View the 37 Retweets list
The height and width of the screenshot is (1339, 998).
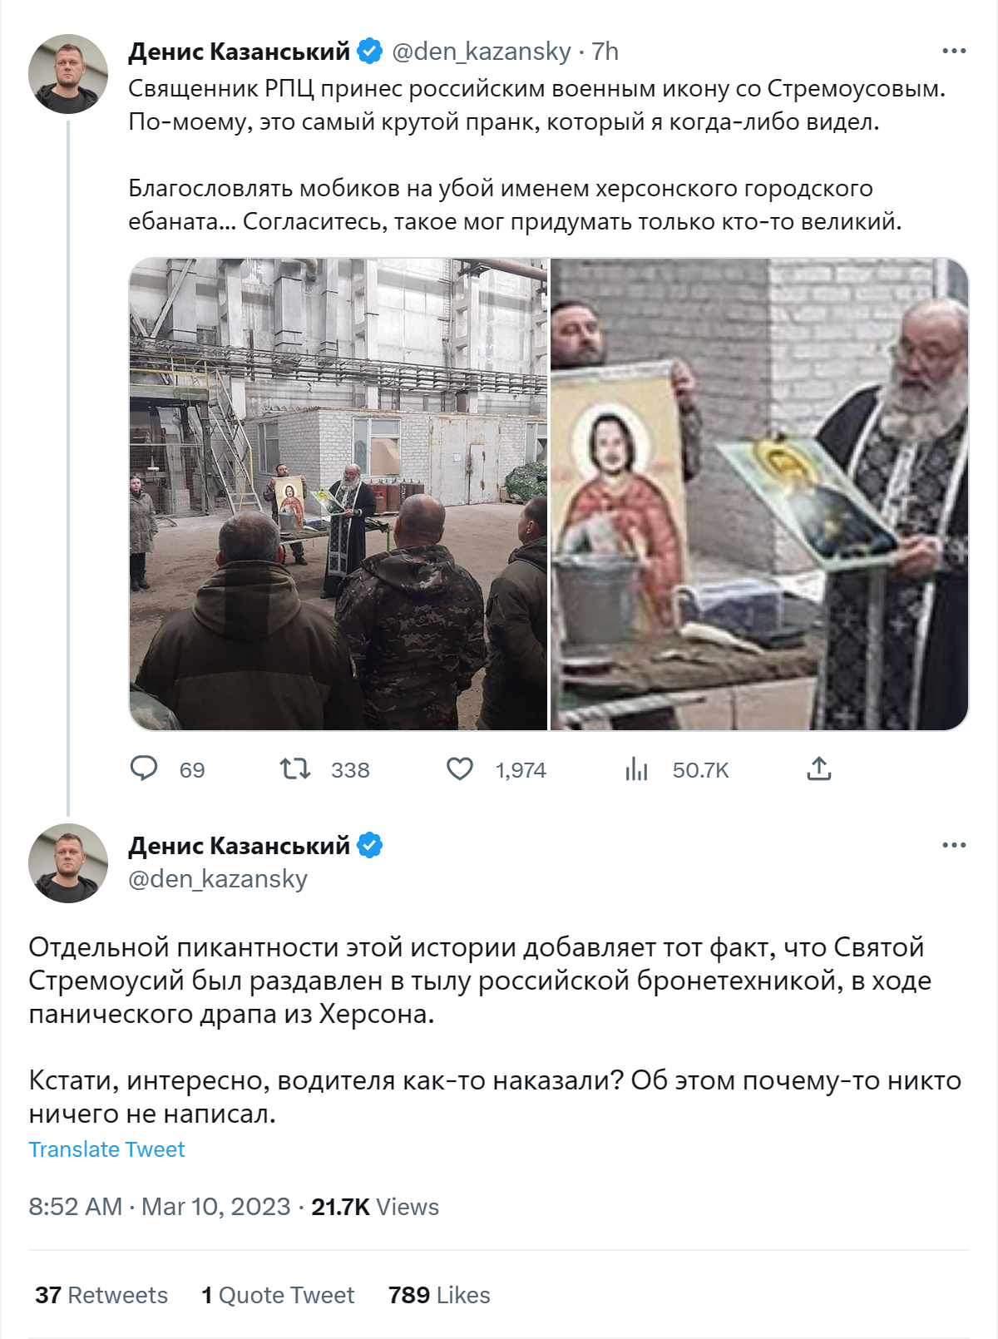click(101, 1295)
